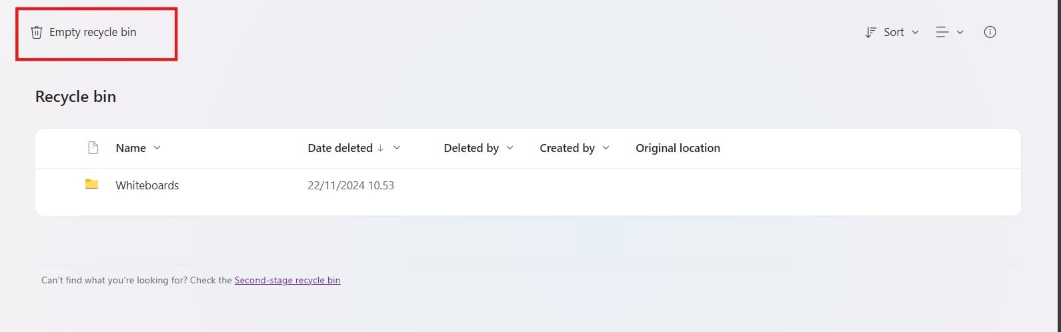Click the yellow Whiteboards folder icon
Viewport: 1061px width, 332px height.
point(92,185)
